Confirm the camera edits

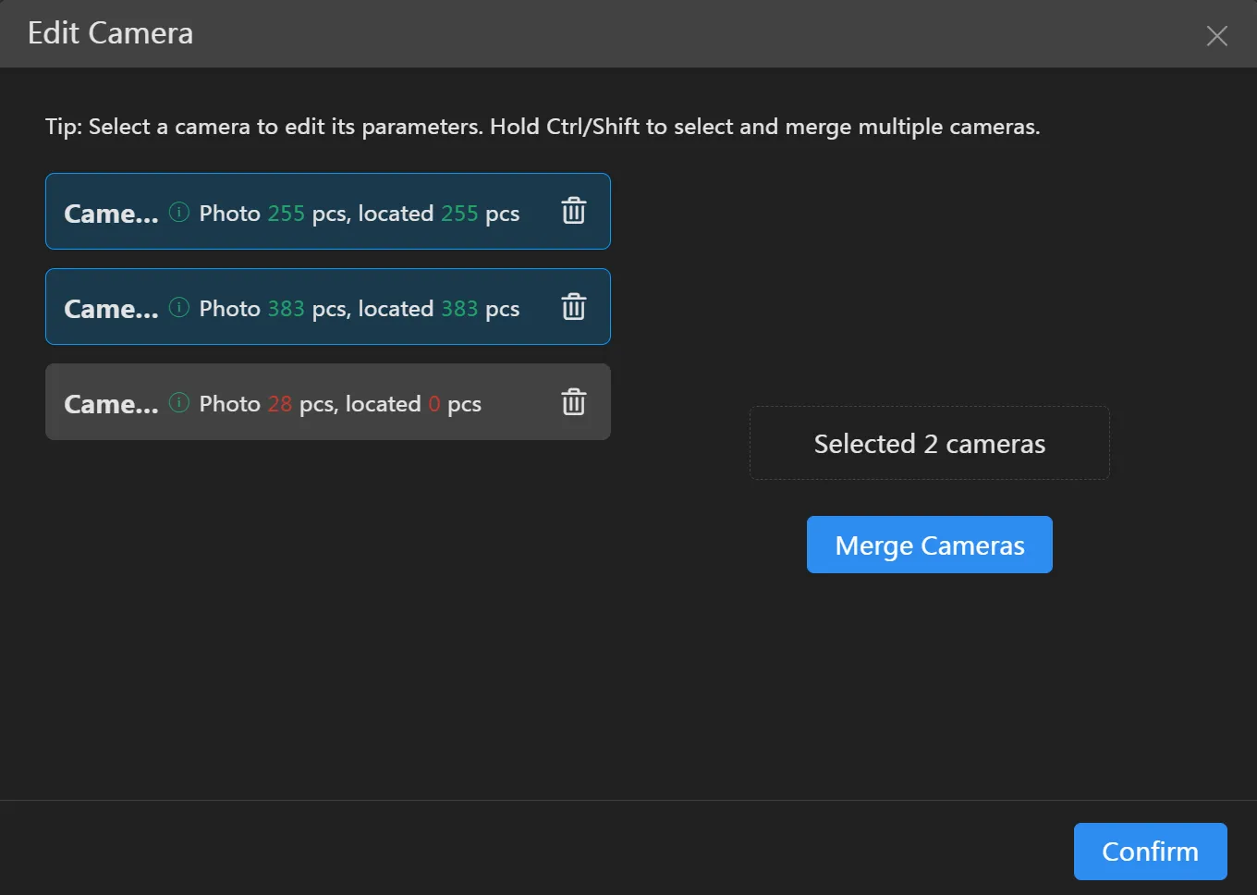1150,851
